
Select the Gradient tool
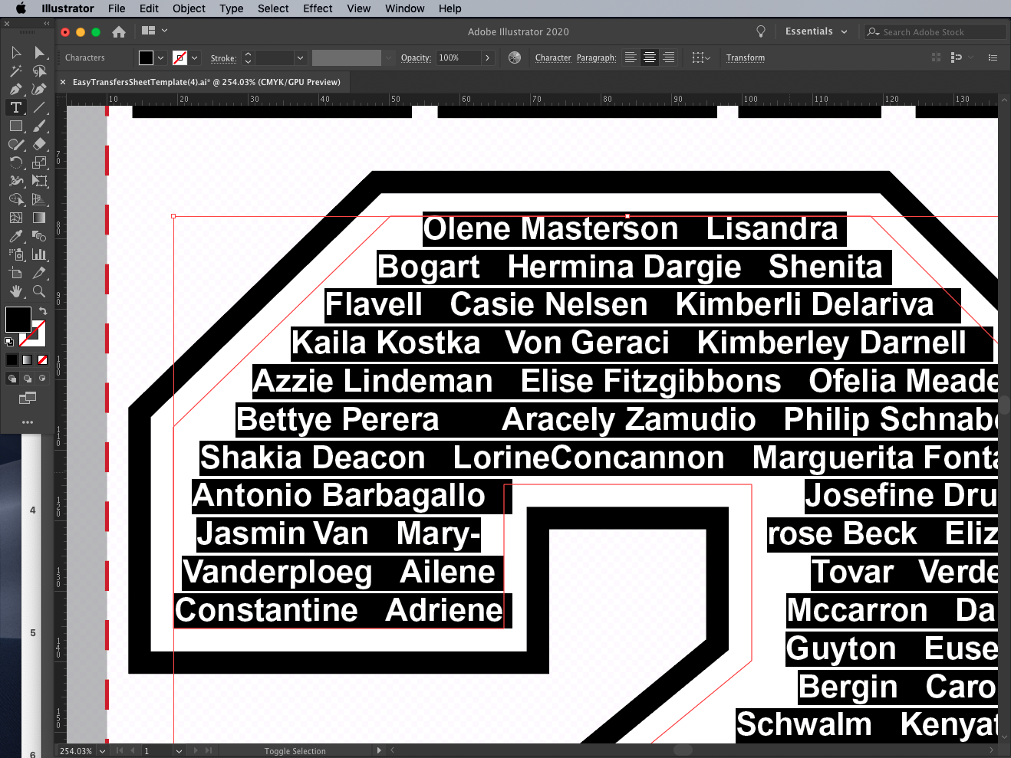(40, 218)
